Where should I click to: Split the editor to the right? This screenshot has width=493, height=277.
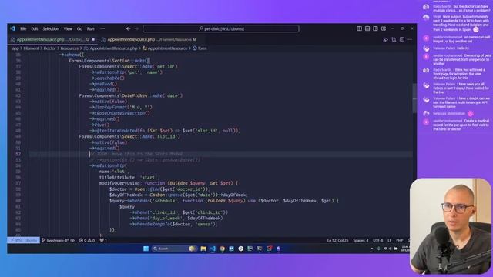click(x=402, y=39)
